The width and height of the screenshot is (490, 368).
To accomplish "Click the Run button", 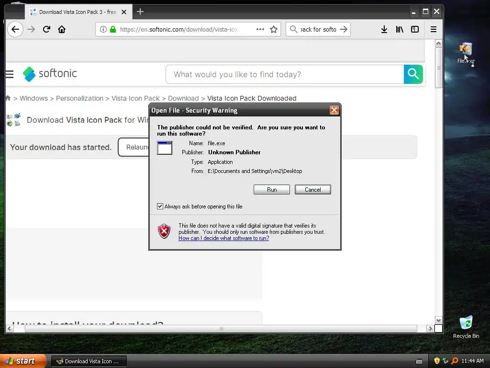I will [272, 190].
